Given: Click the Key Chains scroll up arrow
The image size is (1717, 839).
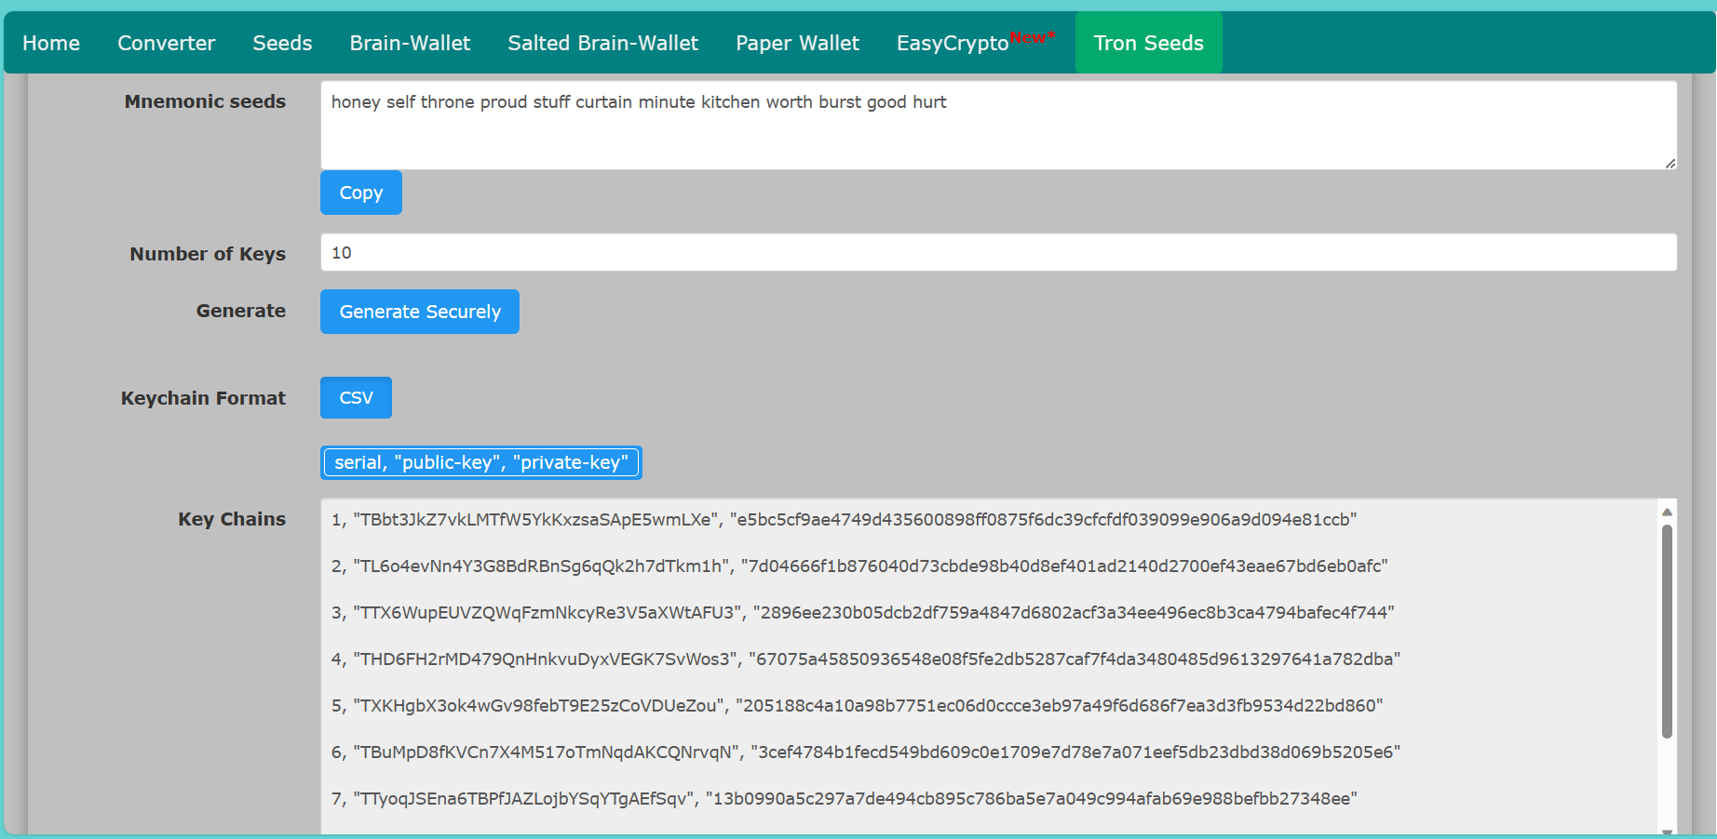Looking at the screenshot, I should 1667,512.
